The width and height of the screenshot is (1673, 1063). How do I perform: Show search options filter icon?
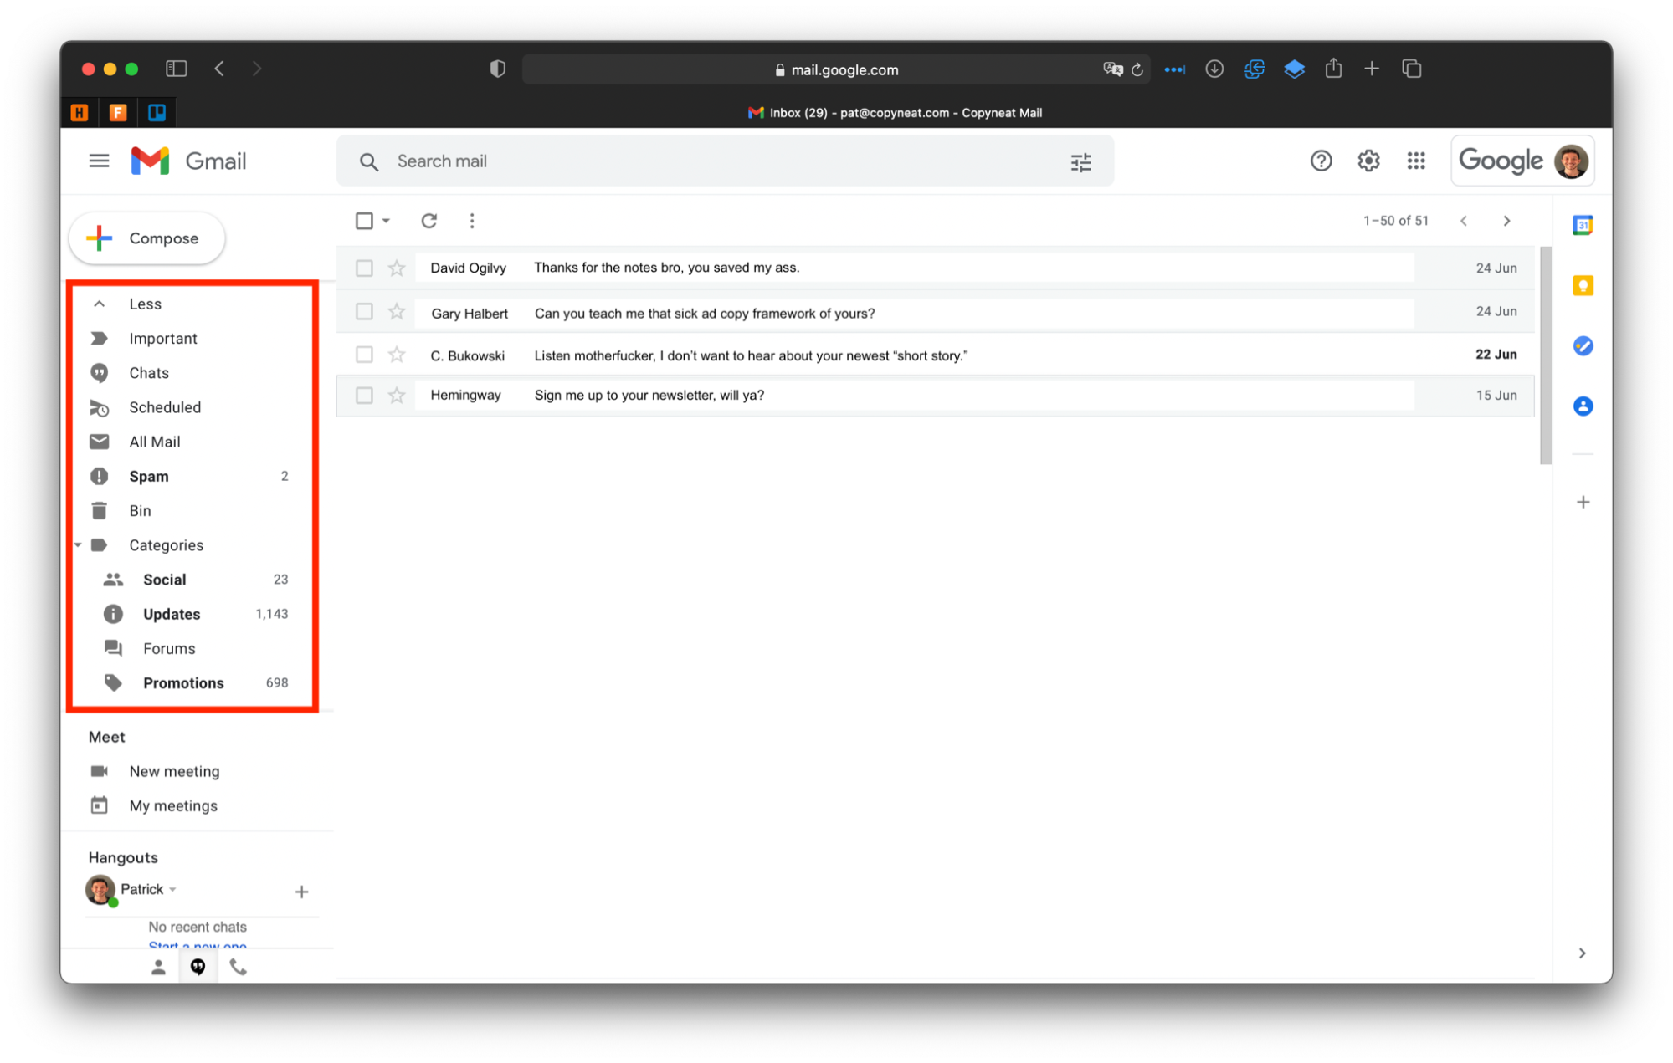pos(1080,162)
